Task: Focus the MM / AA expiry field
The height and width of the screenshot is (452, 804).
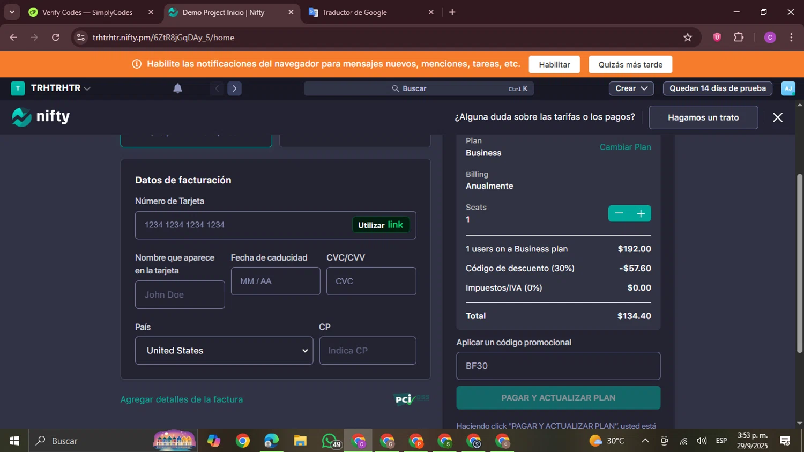Action: pos(275,281)
